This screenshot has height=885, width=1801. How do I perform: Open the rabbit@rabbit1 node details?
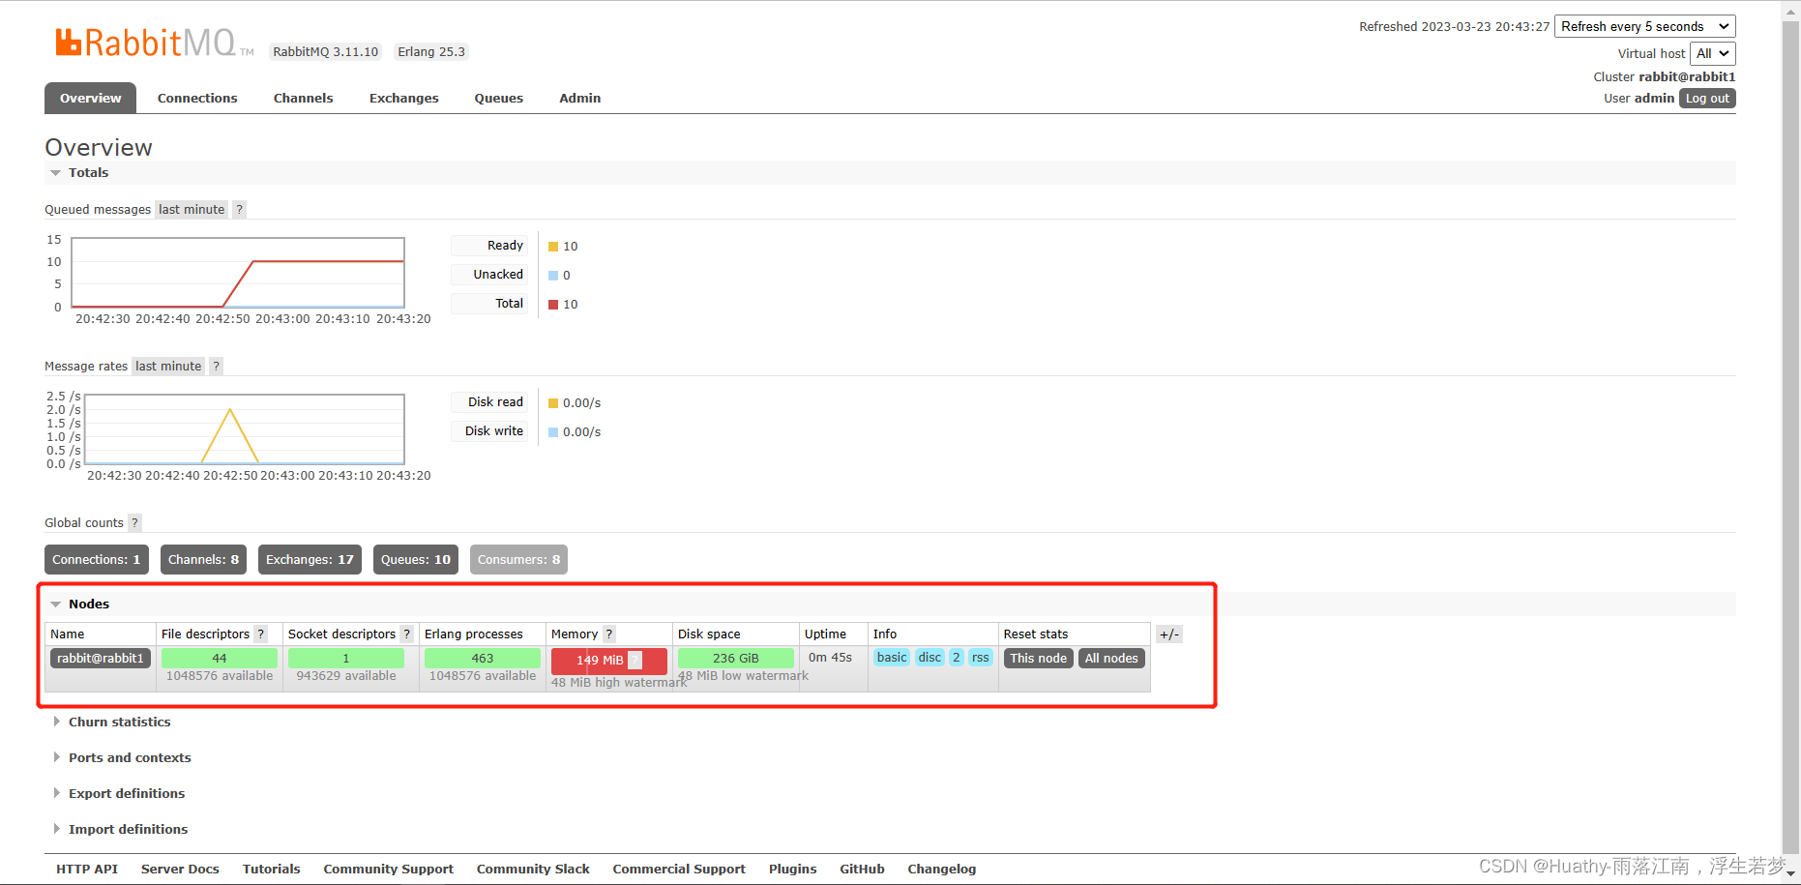pos(101,659)
